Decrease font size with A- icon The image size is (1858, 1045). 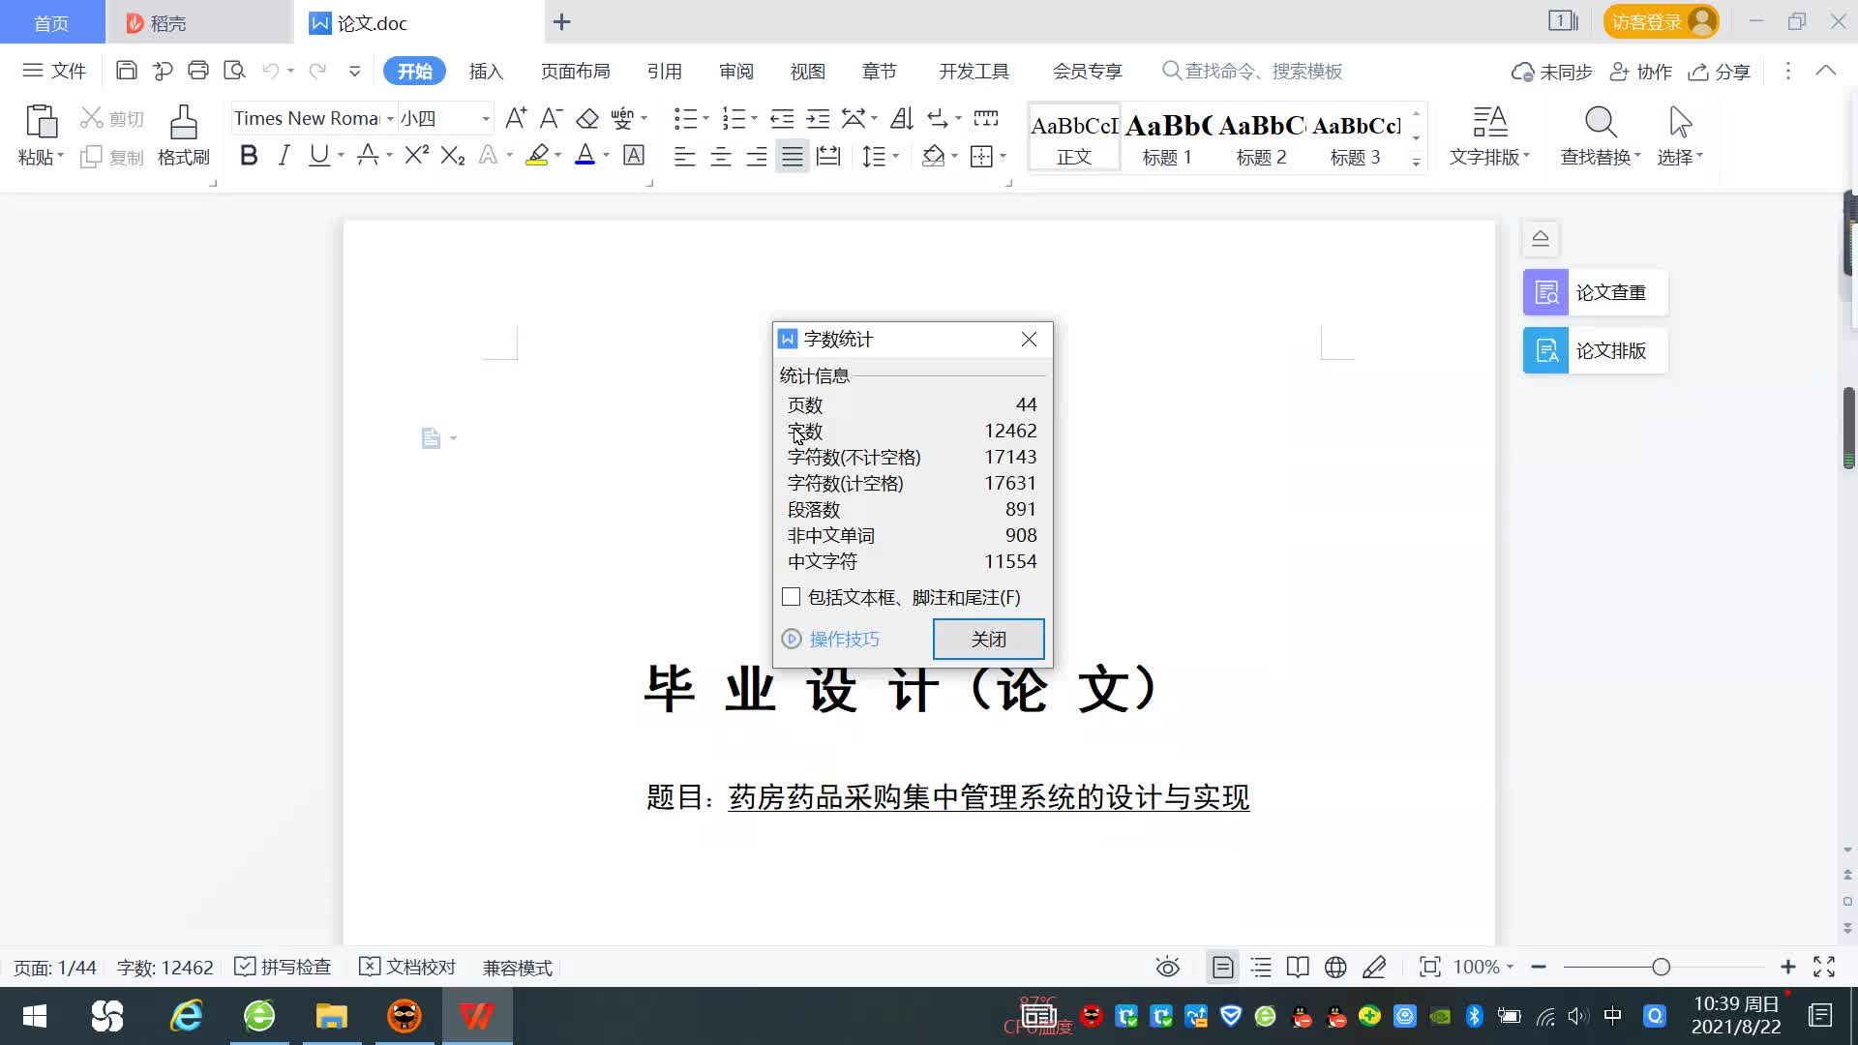[551, 118]
